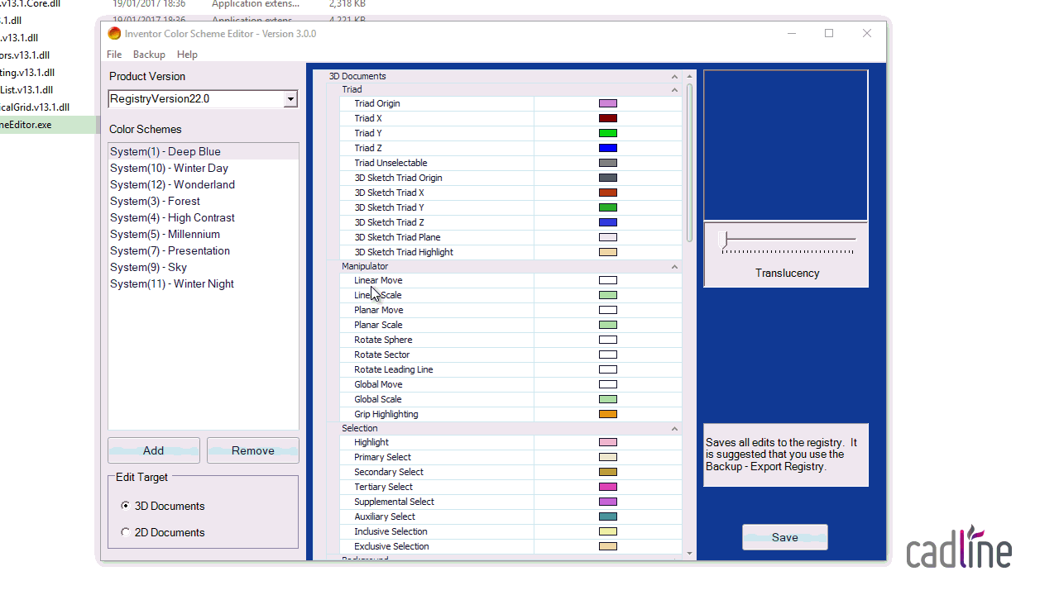The image size is (1059, 595).
Task: Click the Planar Move color swatch
Action: 608,310
